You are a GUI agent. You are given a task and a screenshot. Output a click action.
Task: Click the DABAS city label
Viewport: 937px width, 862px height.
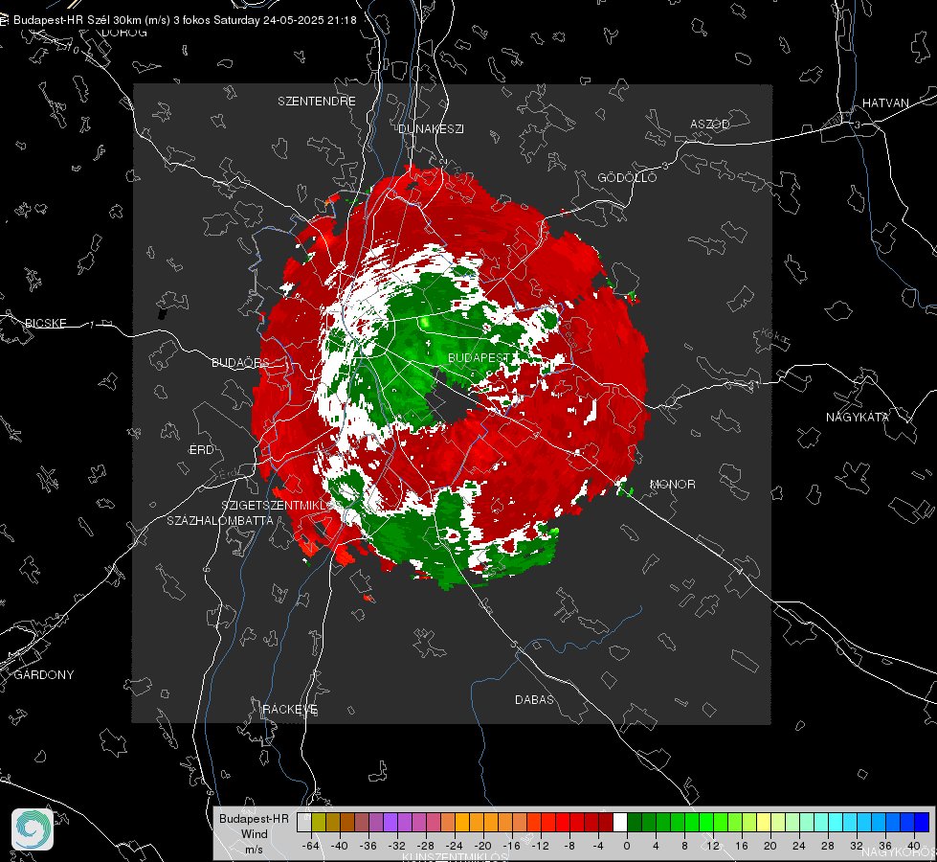coord(534,699)
